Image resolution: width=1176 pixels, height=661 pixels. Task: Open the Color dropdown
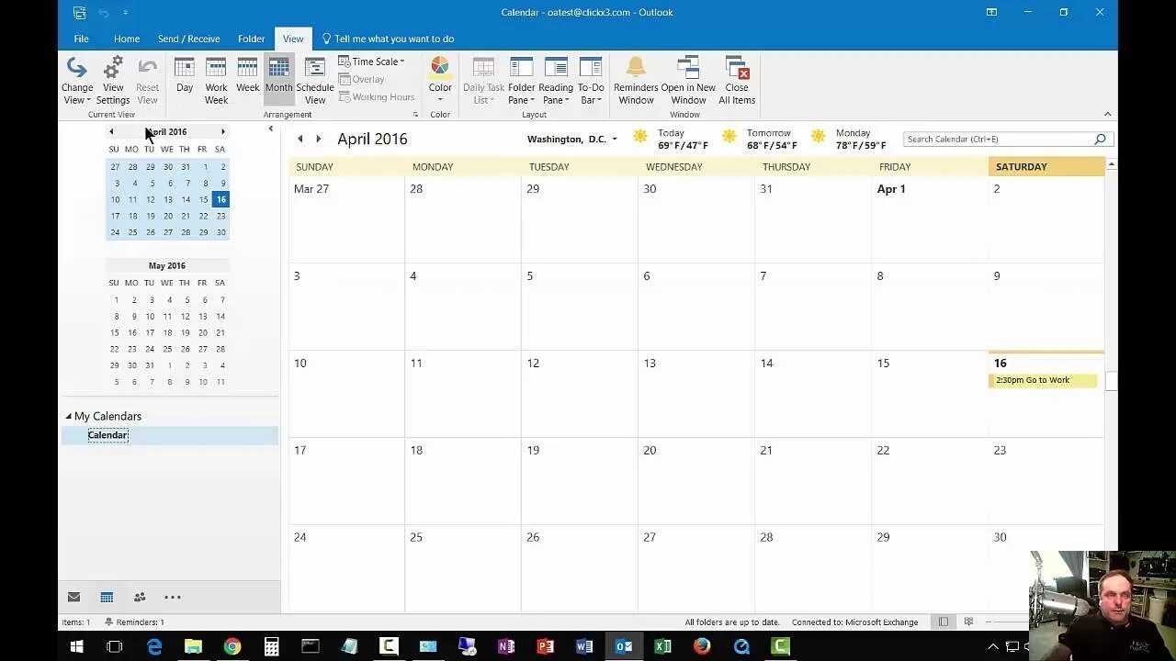coord(440,81)
